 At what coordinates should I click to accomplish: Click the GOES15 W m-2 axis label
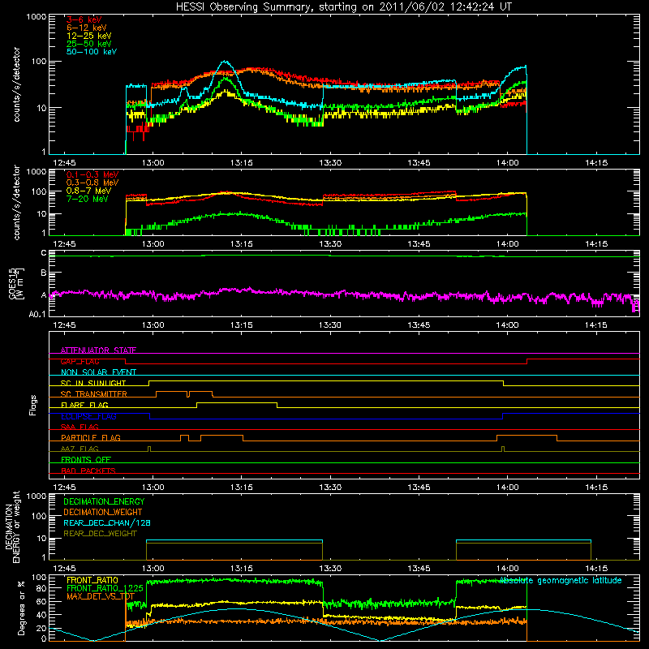point(16,283)
